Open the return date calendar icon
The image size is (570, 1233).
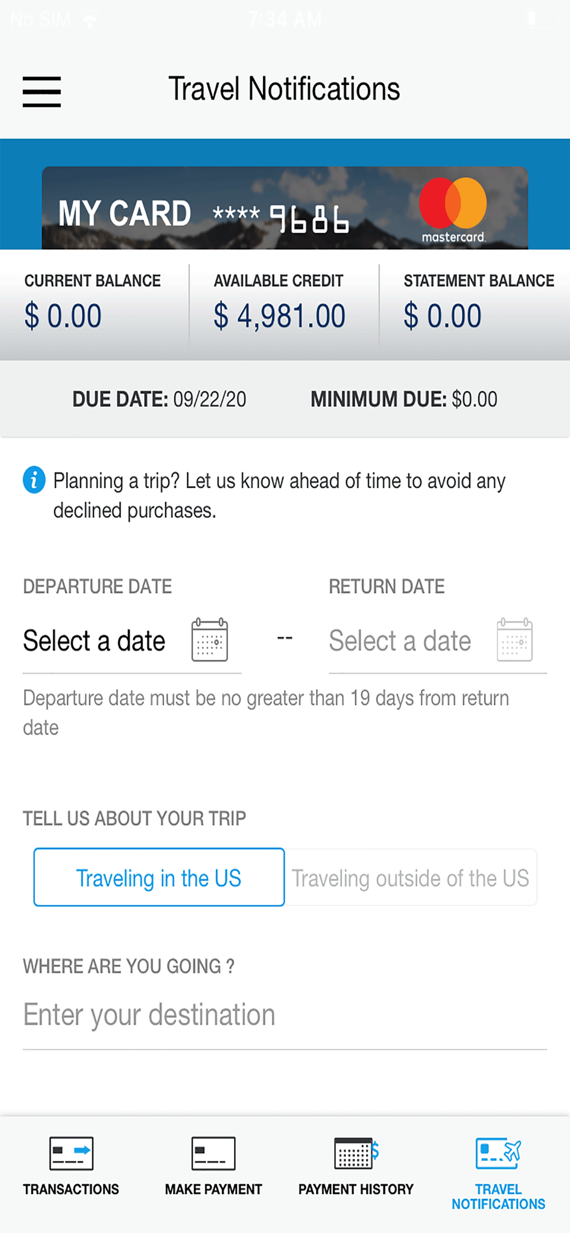pyautogui.click(x=514, y=639)
